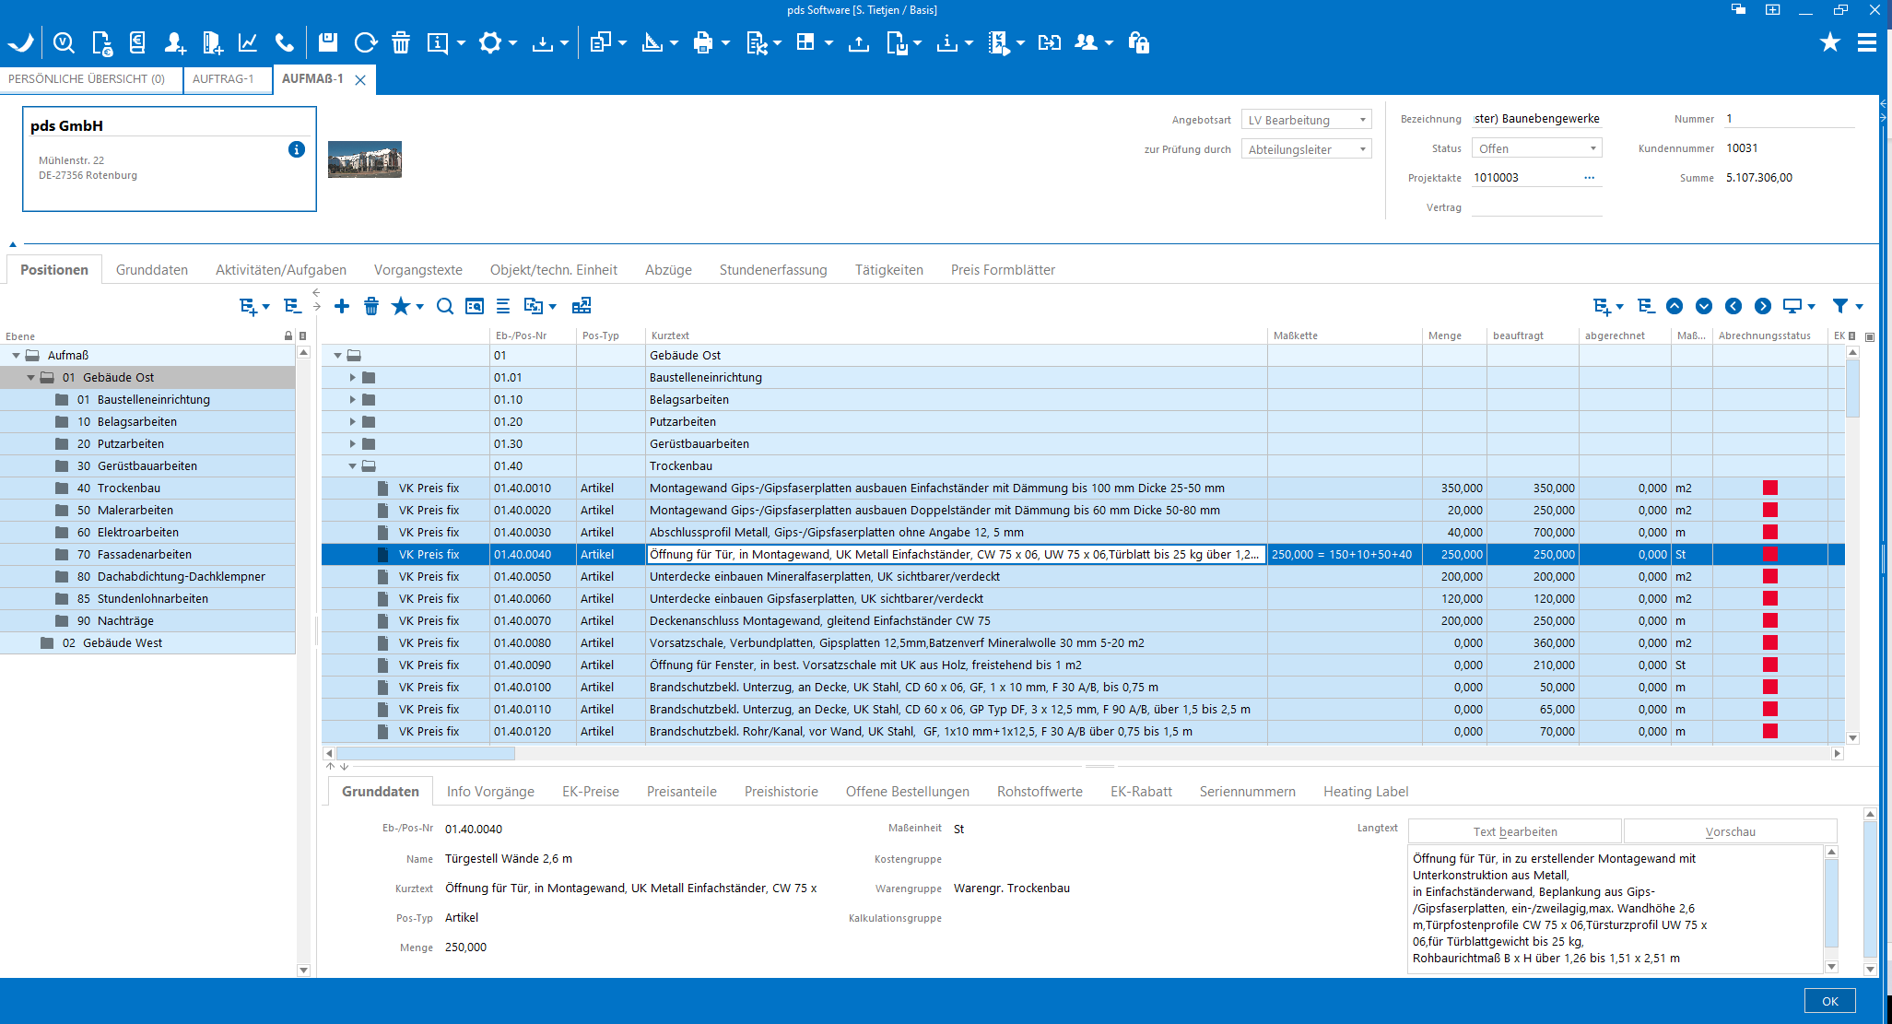Click the refresh icon in main toolbar

click(365, 42)
